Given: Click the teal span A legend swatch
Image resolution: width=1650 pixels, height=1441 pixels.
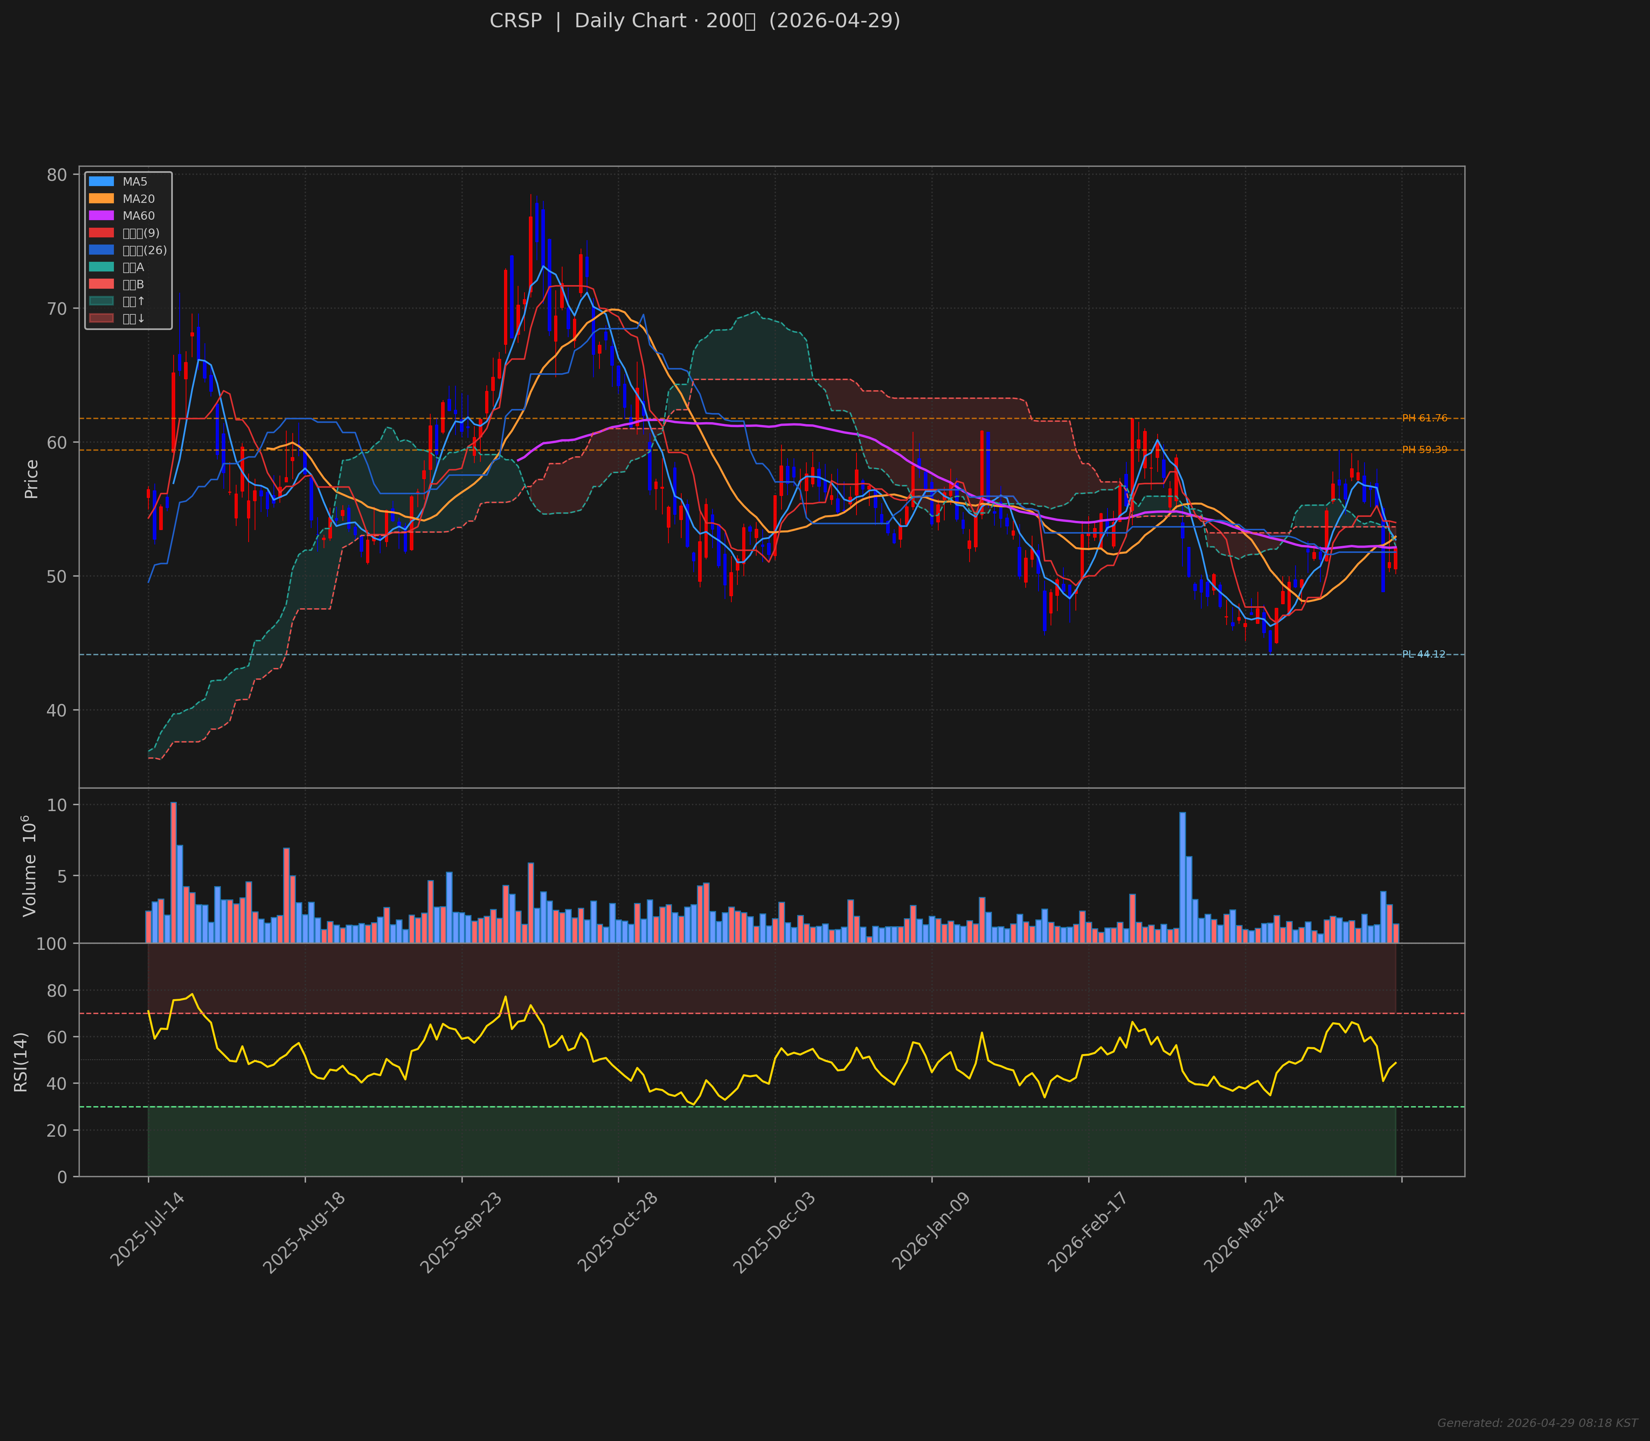Looking at the screenshot, I should (x=101, y=267).
